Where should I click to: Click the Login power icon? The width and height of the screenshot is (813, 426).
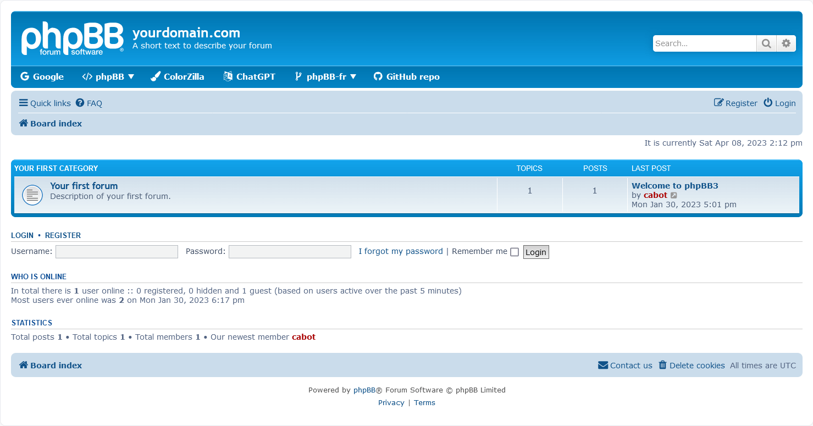pos(767,102)
